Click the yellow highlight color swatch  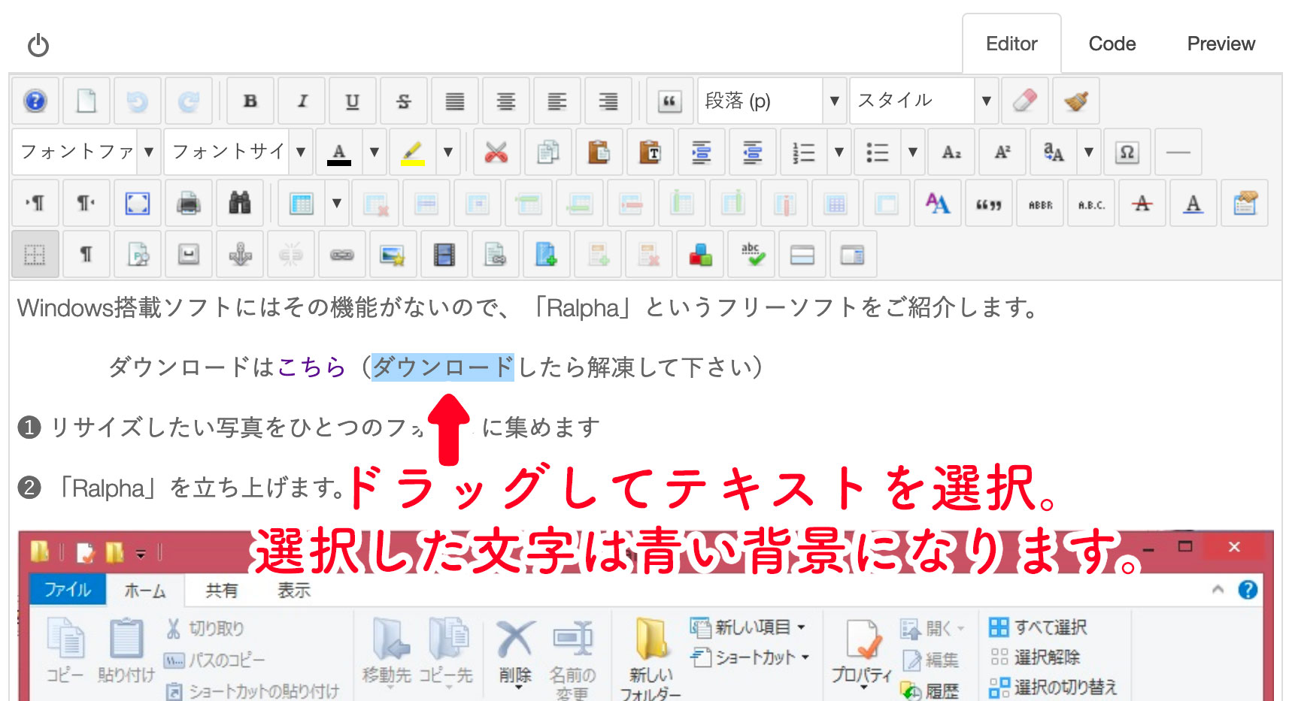click(x=413, y=153)
